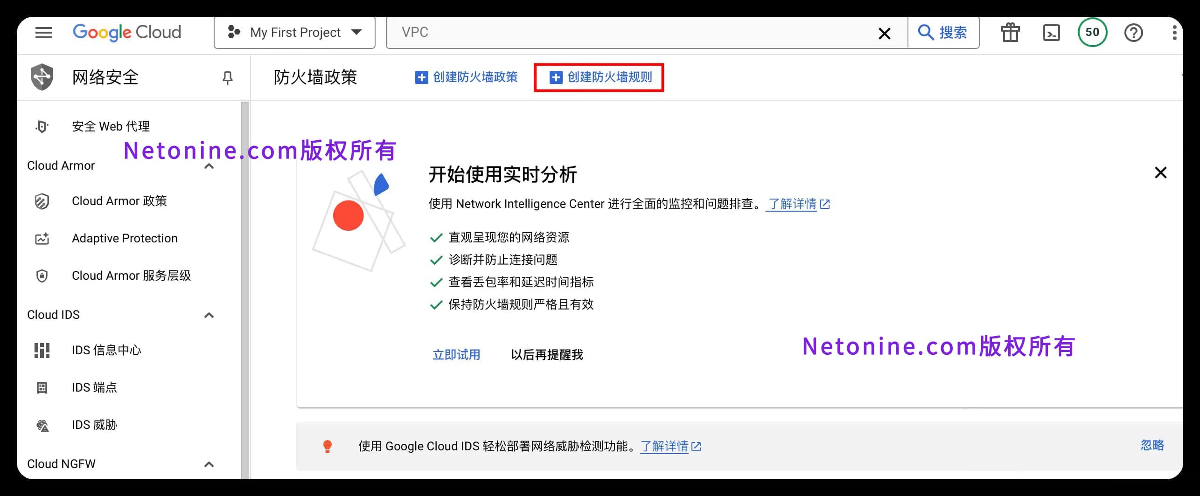
Task: Open the hamburger navigation menu
Action: (x=44, y=33)
